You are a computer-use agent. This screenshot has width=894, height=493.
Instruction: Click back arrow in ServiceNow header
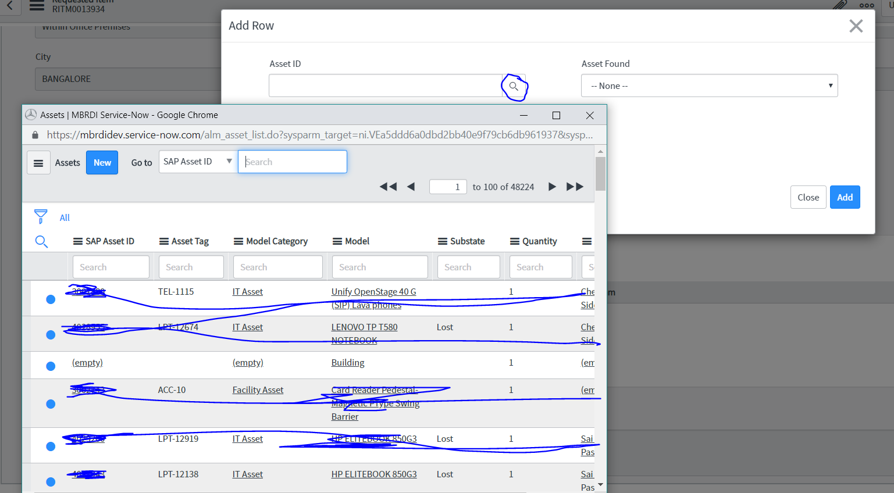pyautogui.click(x=10, y=6)
